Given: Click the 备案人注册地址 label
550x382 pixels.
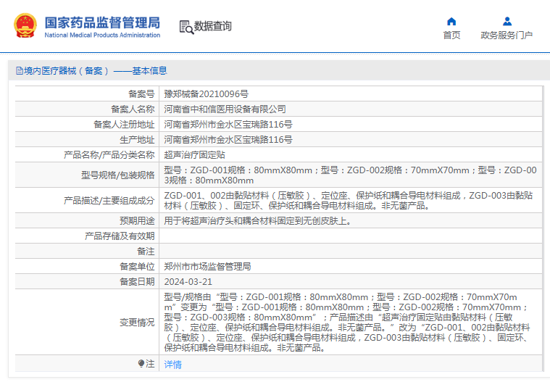Looking at the screenshot, I should coord(124,125).
